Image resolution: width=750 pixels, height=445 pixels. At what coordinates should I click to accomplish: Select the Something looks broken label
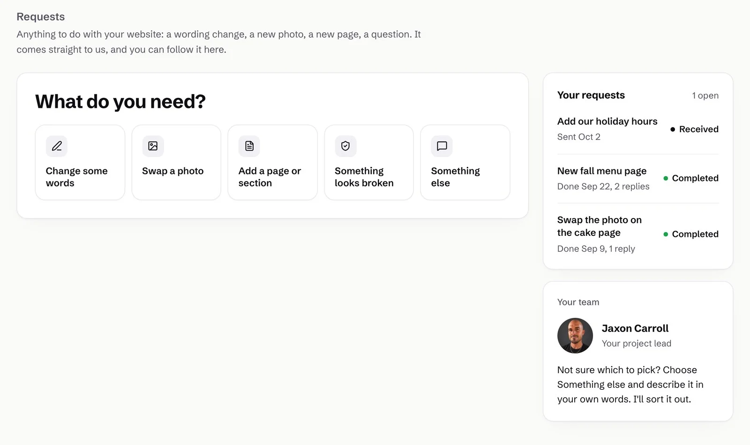(364, 177)
